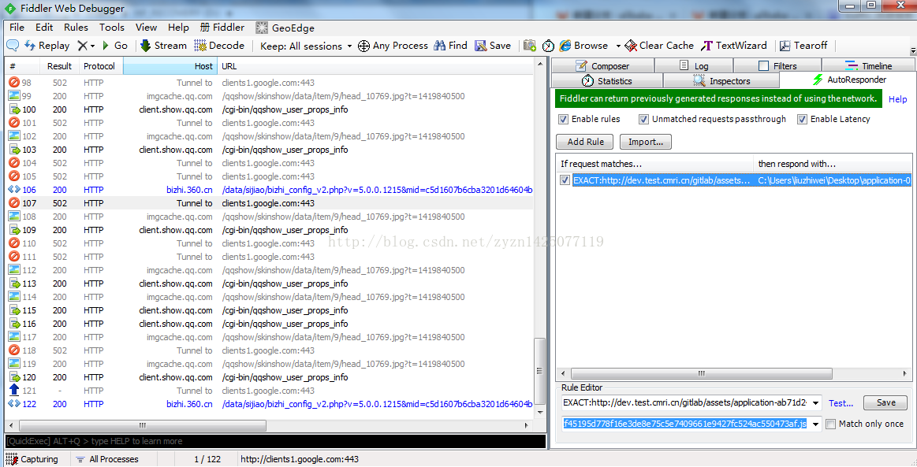Grab the session list horizontal scrollbar thumb
917x467 pixels.
[142, 425]
